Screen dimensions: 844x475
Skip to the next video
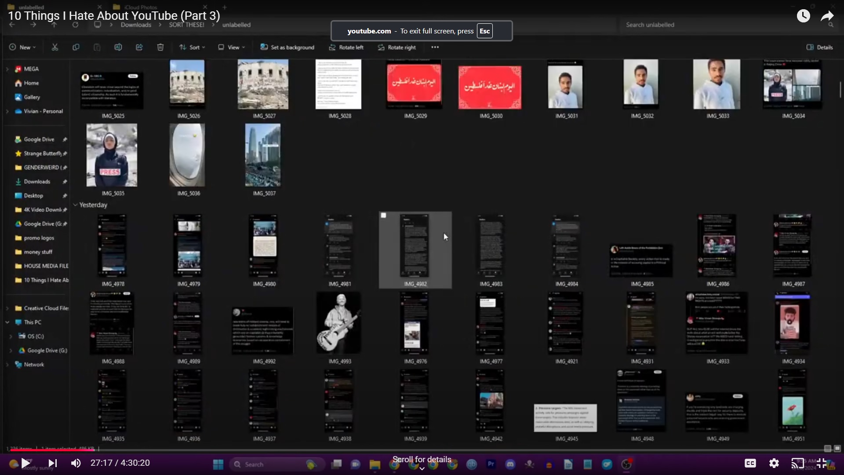(52, 463)
